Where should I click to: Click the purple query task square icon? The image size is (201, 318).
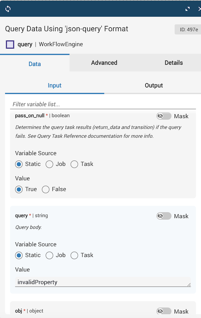10,45
